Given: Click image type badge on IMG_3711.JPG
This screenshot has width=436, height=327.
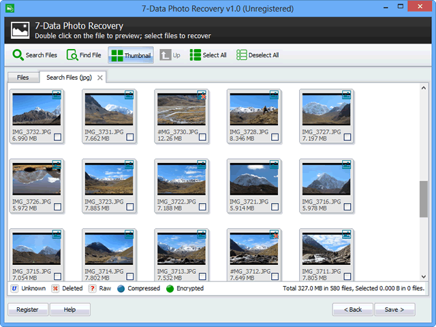Looking at the screenshot, I should 347,234.
